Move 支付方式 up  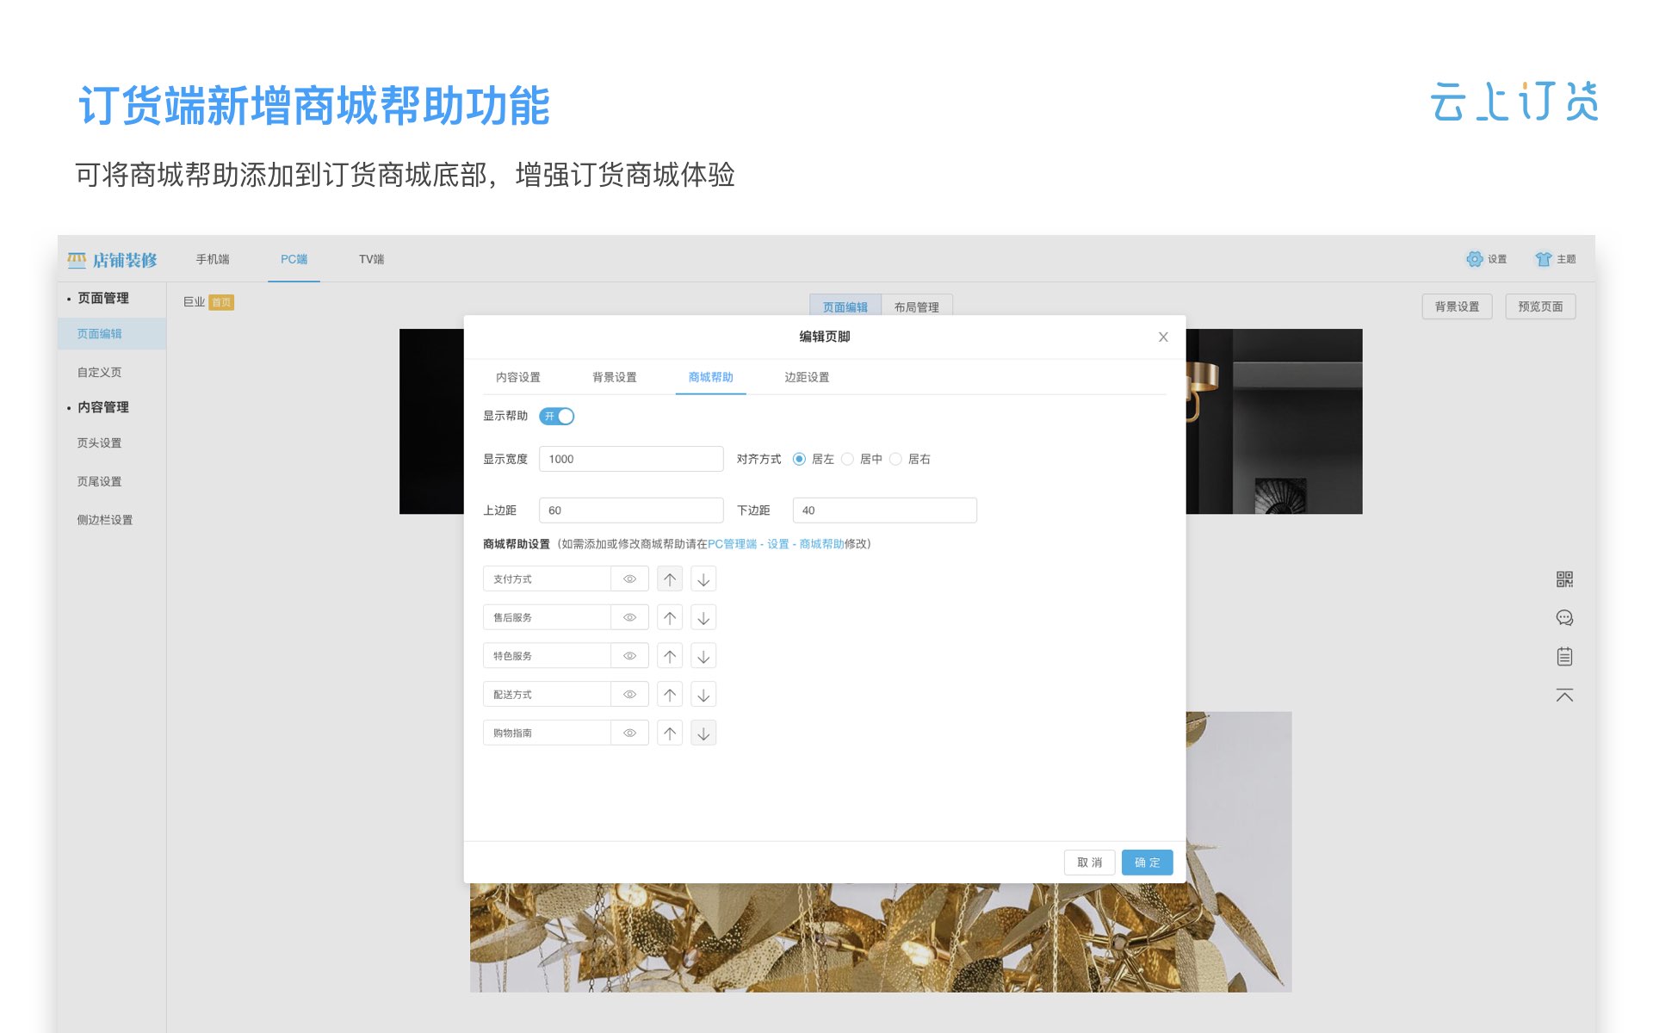tap(670, 579)
